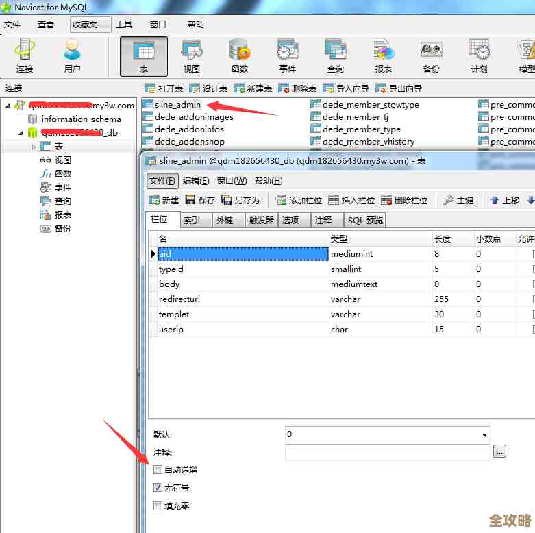Open 窗口(W) menu in designer window

pyautogui.click(x=232, y=181)
